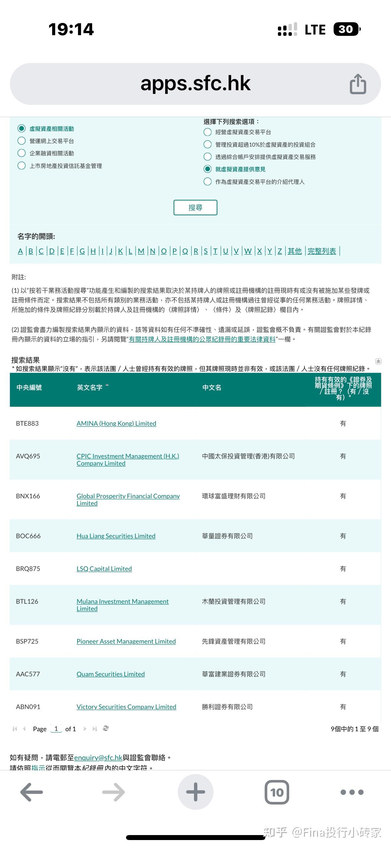Tap the share icon in address bar

(358, 84)
